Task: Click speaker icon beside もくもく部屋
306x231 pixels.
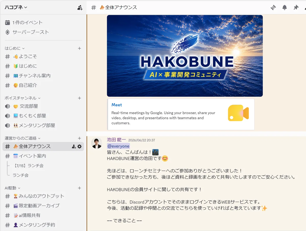Action: 7,116
